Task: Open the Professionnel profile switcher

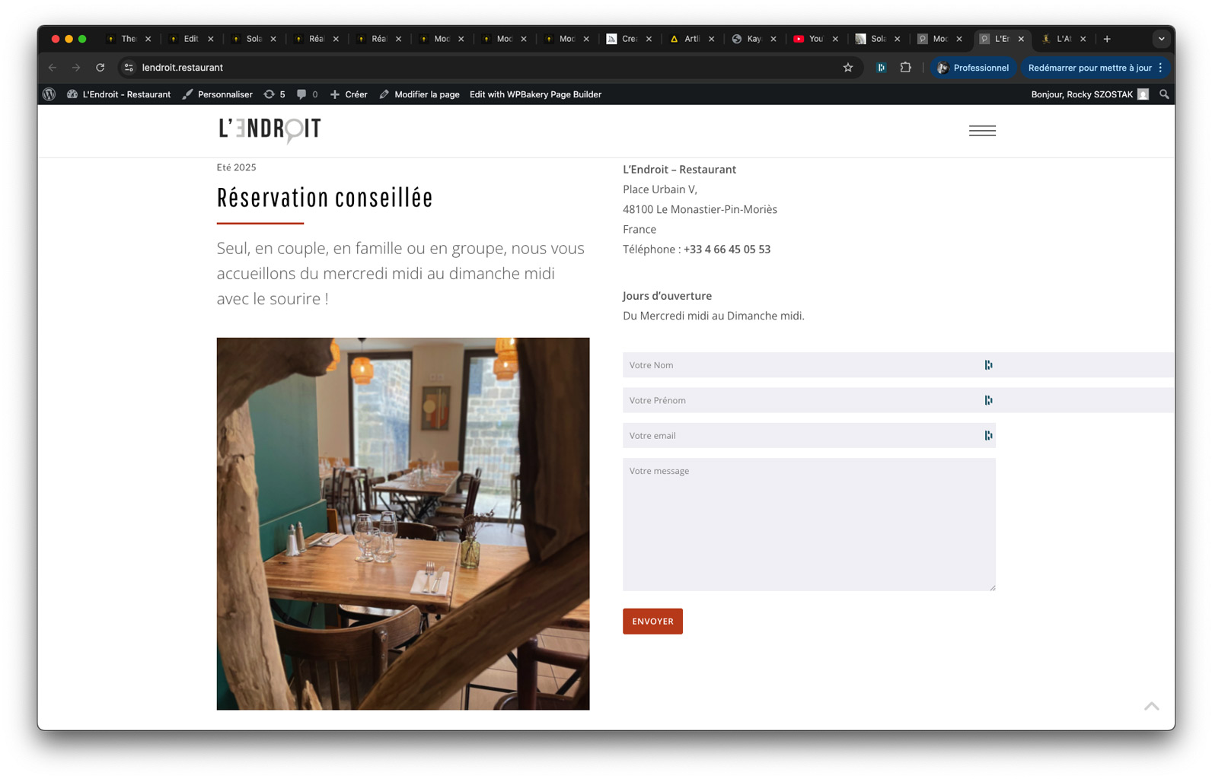Action: click(973, 68)
